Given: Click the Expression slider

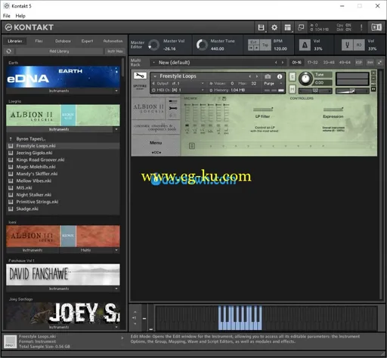Looking at the screenshot, I should (x=333, y=109).
